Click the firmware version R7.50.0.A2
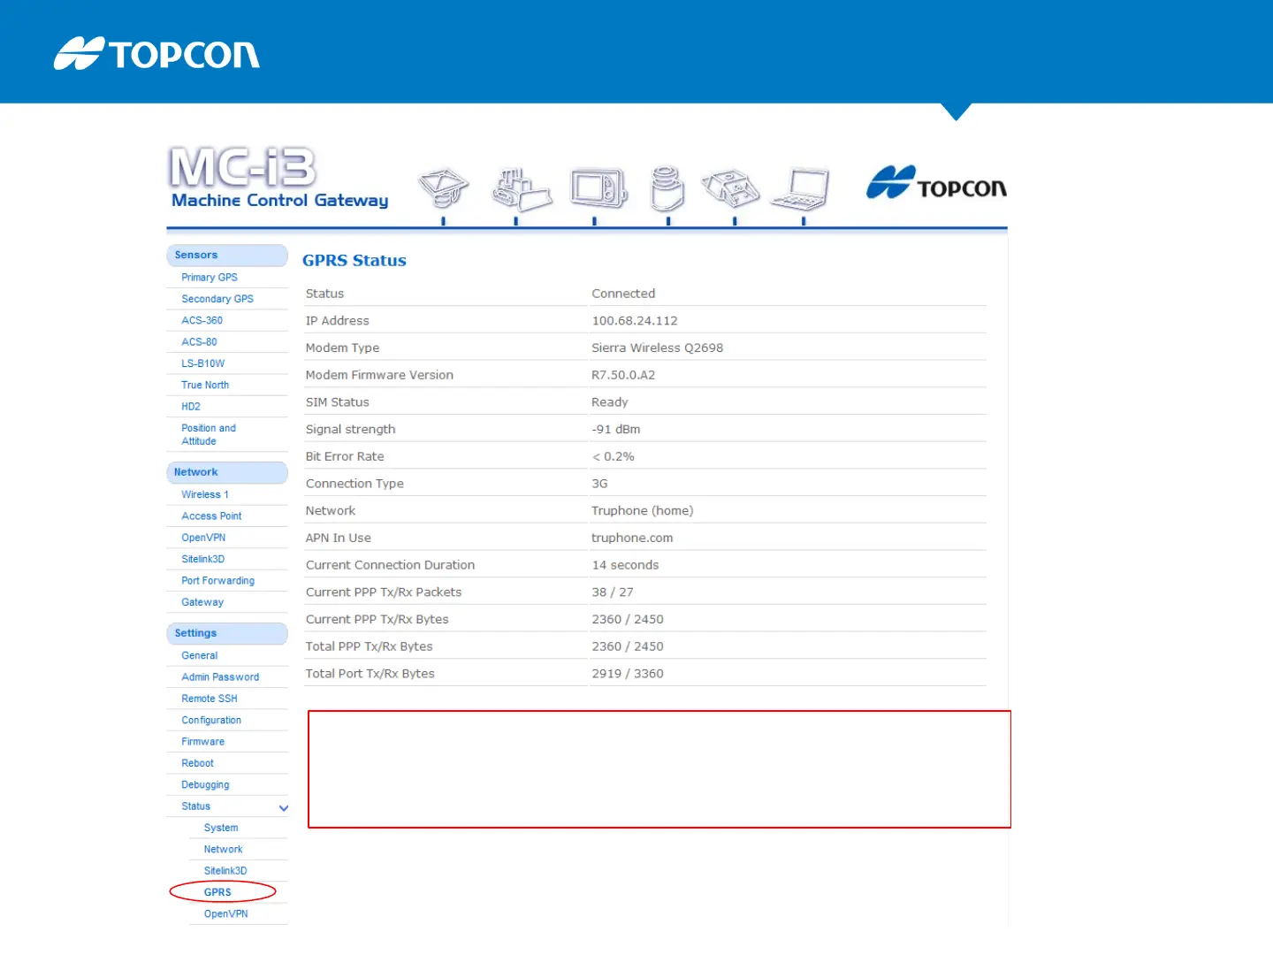This screenshot has width=1273, height=955. pyautogui.click(x=623, y=375)
